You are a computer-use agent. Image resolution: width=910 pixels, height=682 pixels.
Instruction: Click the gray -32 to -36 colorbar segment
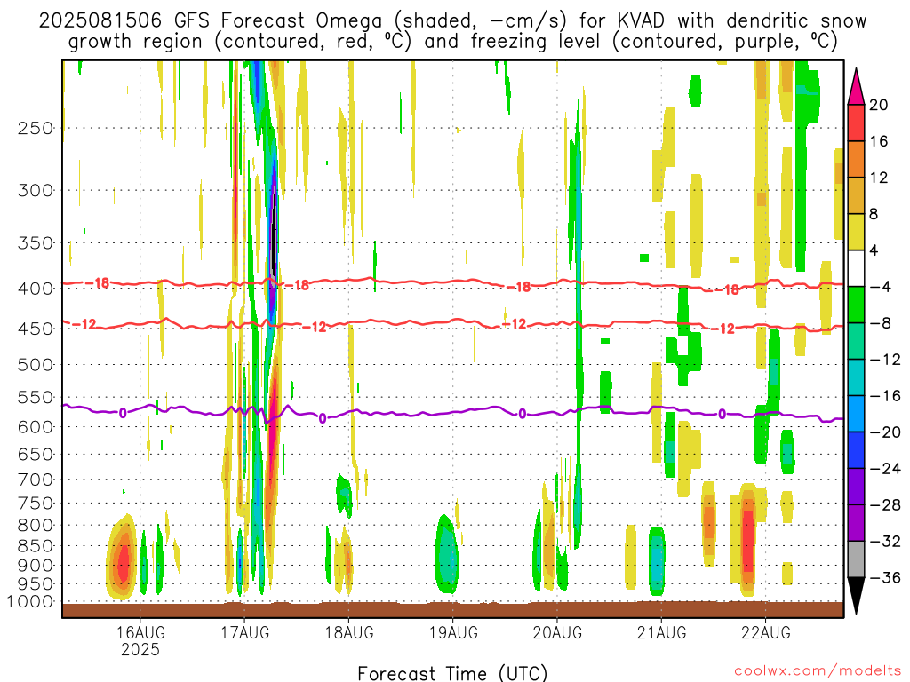pos(856,559)
